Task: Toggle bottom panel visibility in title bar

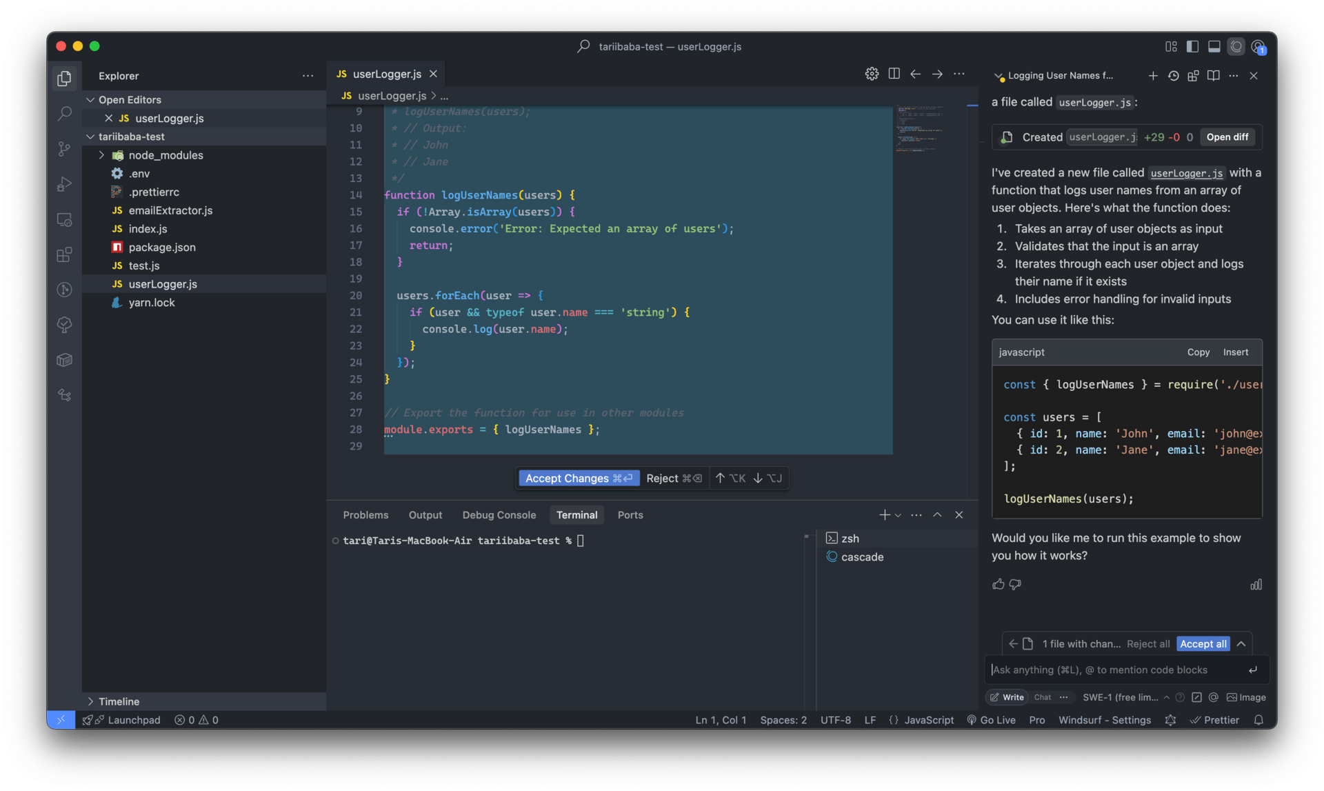Action: point(1214,46)
